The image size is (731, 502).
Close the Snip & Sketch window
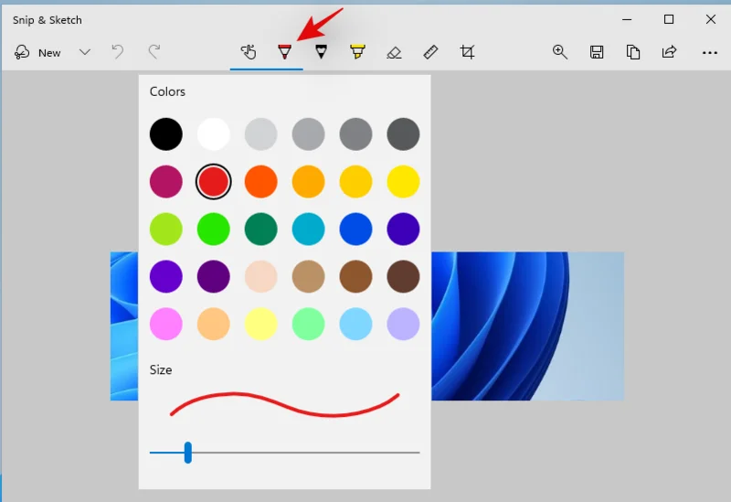[711, 19]
